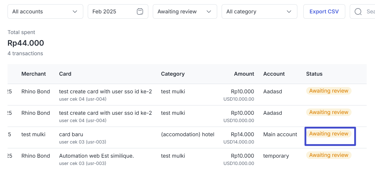Sort by the Amount column header
The image size is (375, 169).
(244, 74)
